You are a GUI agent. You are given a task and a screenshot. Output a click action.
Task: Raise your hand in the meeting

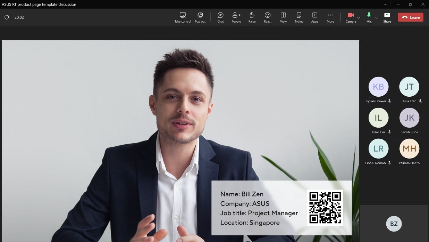pyautogui.click(x=252, y=17)
